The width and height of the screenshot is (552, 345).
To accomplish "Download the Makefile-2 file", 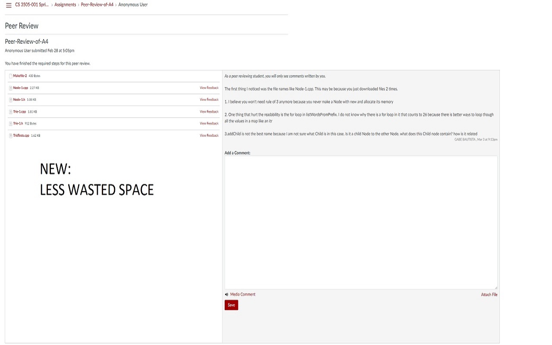I will click(20, 76).
